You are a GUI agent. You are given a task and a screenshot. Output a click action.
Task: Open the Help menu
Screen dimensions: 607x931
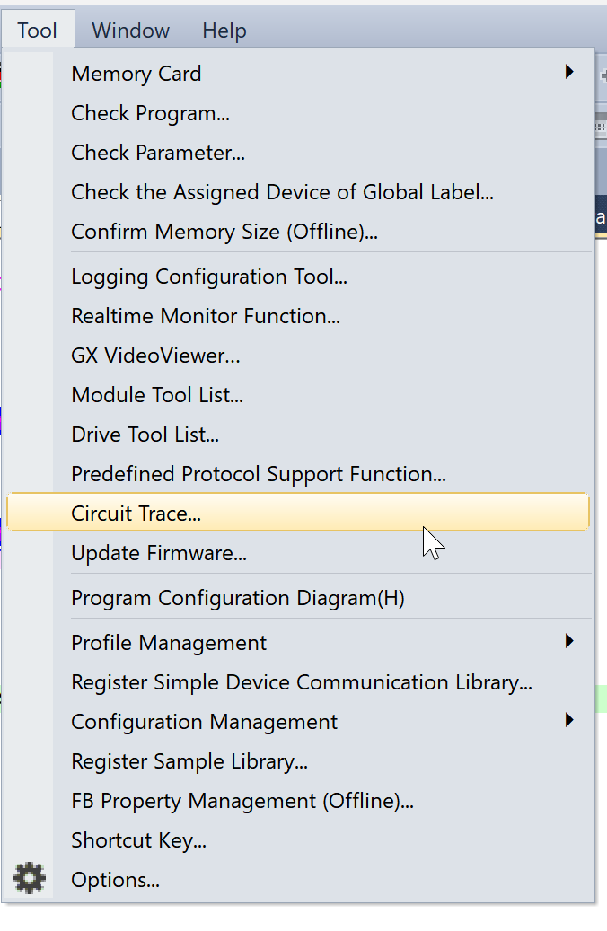coord(224,31)
